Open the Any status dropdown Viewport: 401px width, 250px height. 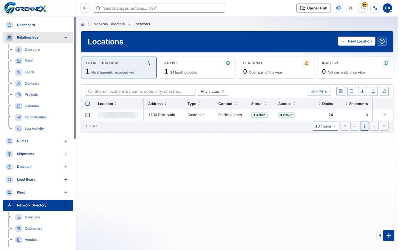[213, 91]
